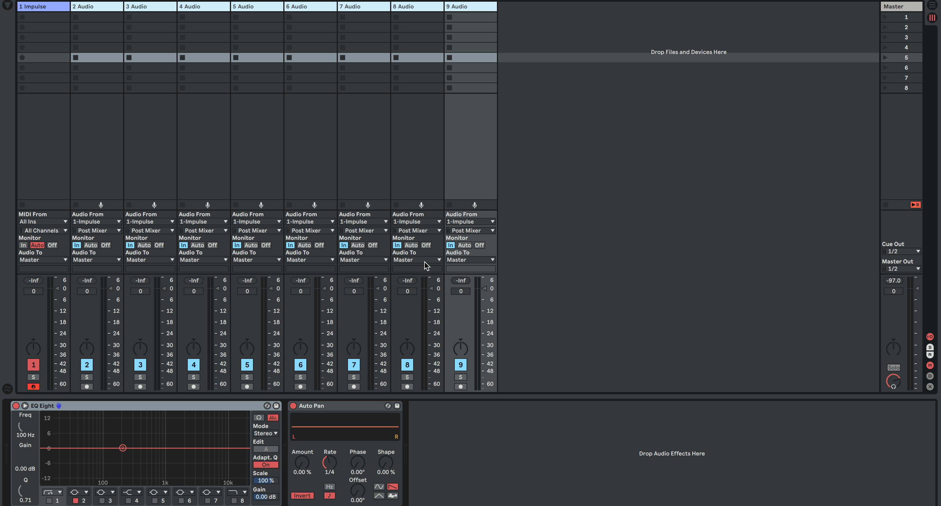Save Auto Pan preset disk icon
Screen dimensions: 941x506
pyautogui.click(x=397, y=405)
